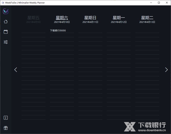The image size is (171, 134).
Task: Open settings sliders icon
Action: [6, 42]
